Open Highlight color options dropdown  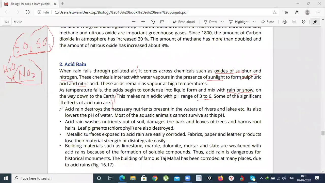pyautogui.click(x=254, y=22)
